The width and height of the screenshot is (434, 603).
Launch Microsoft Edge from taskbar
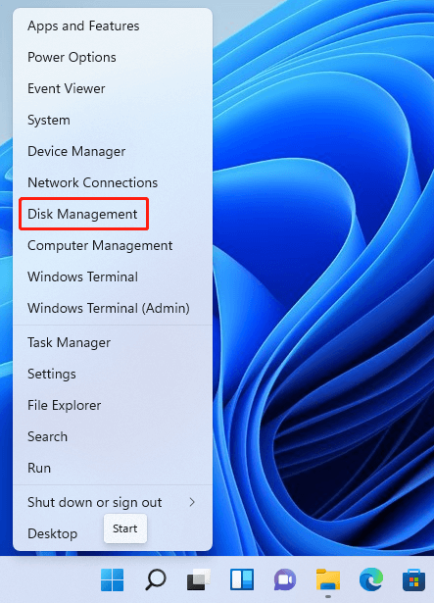click(x=371, y=579)
